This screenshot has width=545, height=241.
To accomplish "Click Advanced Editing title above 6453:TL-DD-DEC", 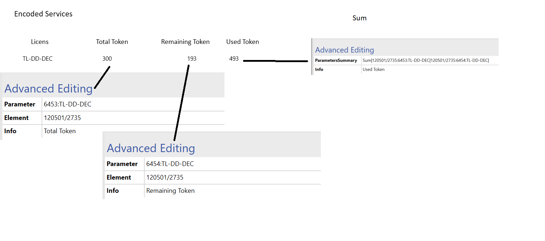I will (x=49, y=89).
